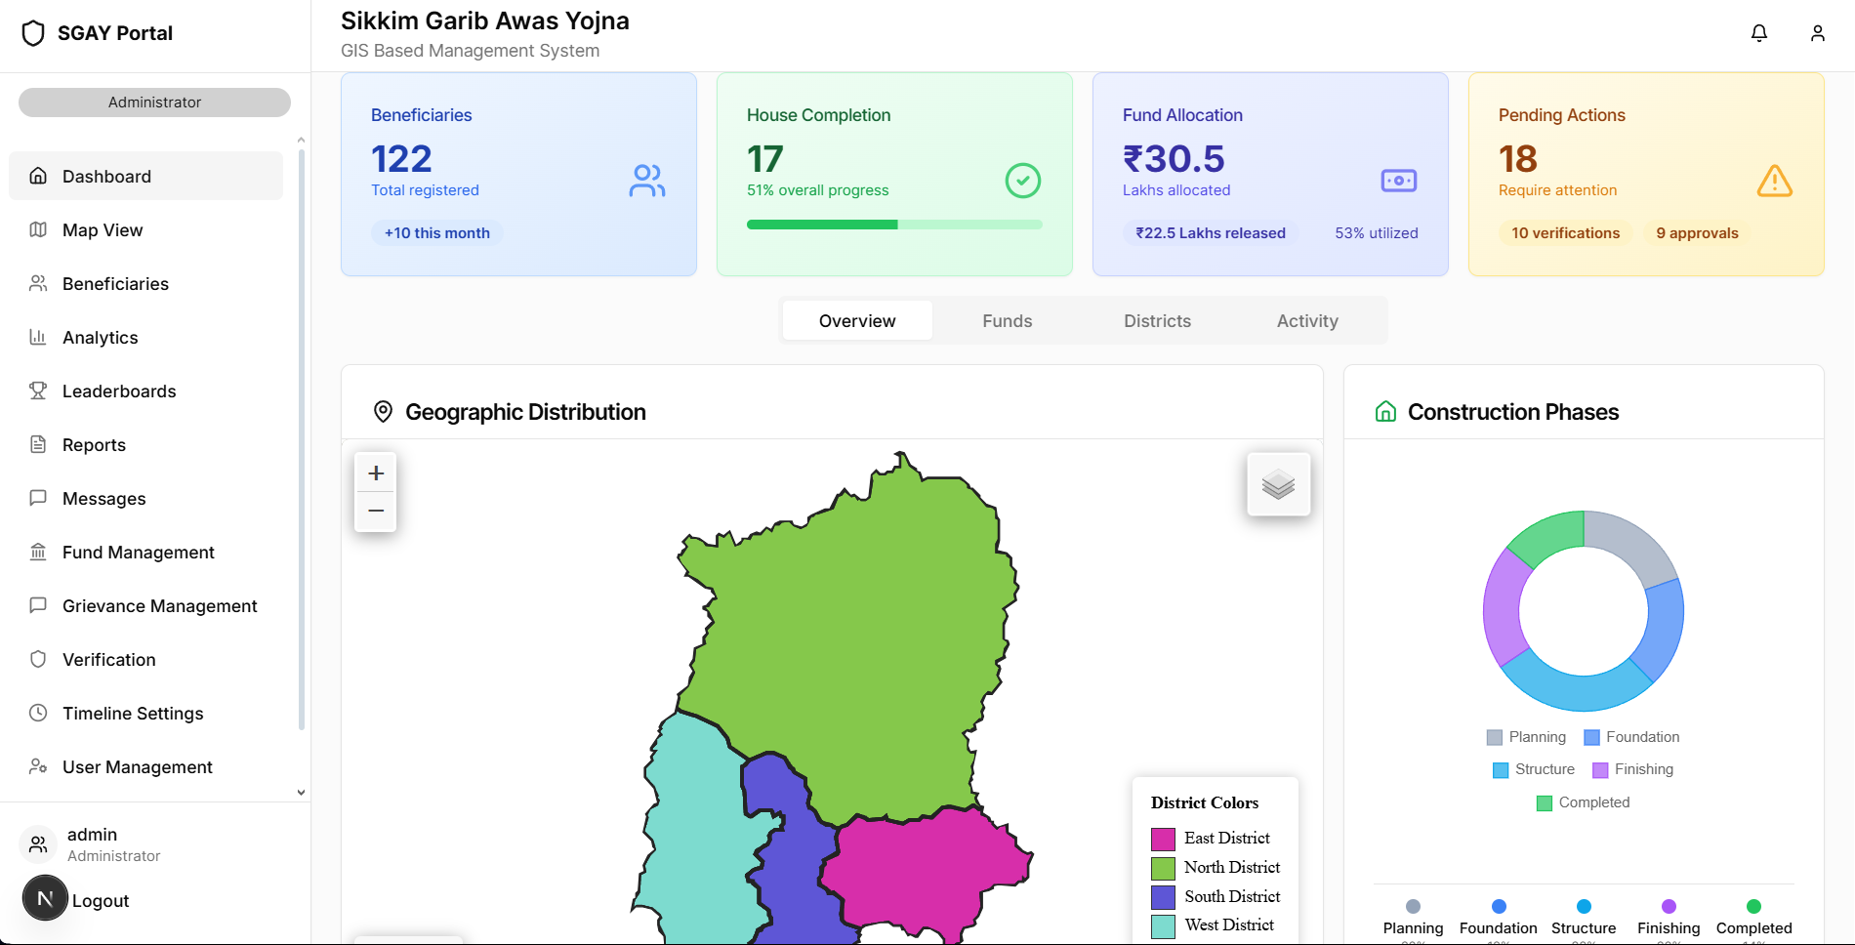Open the Activity tab

click(1307, 320)
